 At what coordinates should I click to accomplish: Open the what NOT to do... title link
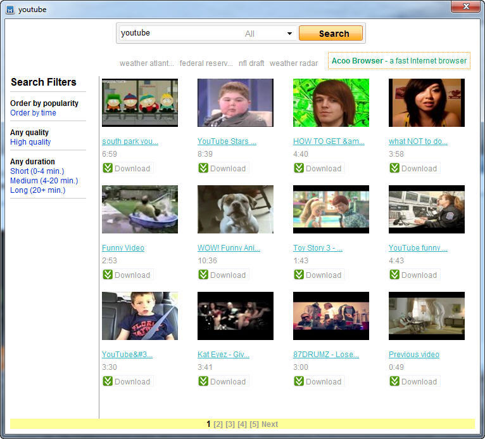(x=418, y=141)
